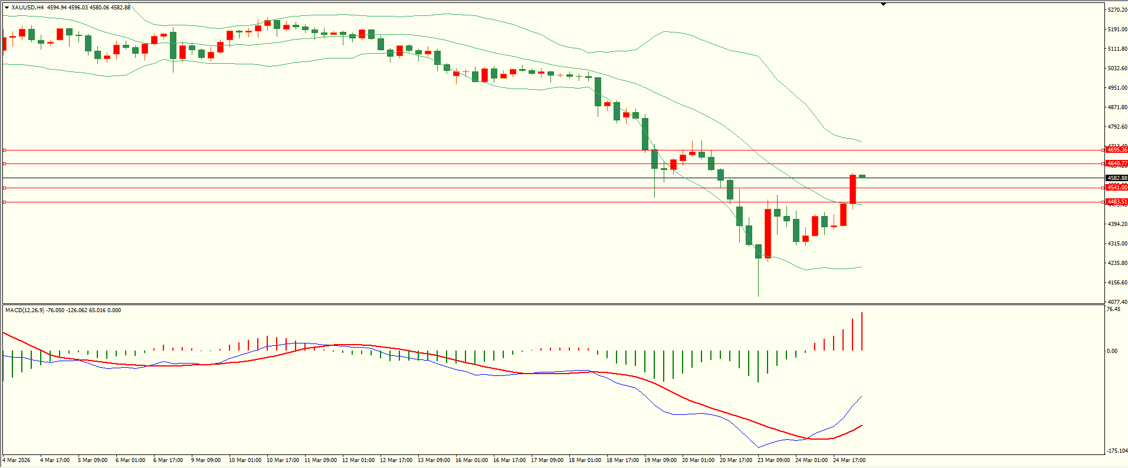
Task: Click the 18 Mar 17:00 time axis label
Action: pos(622,460)
